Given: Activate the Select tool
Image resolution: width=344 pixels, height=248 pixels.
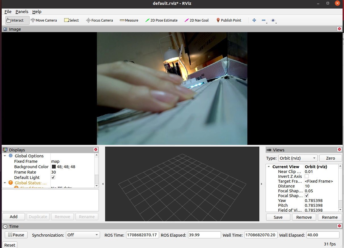Looking at the screenshot, I should click(72, 20).
